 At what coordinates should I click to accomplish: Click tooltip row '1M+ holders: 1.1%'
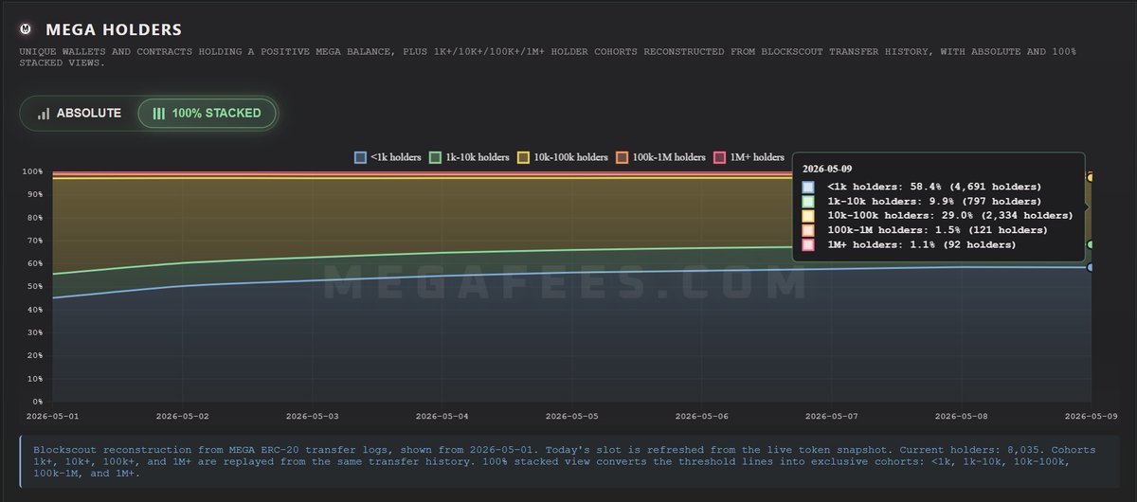[x=909, y=244]
